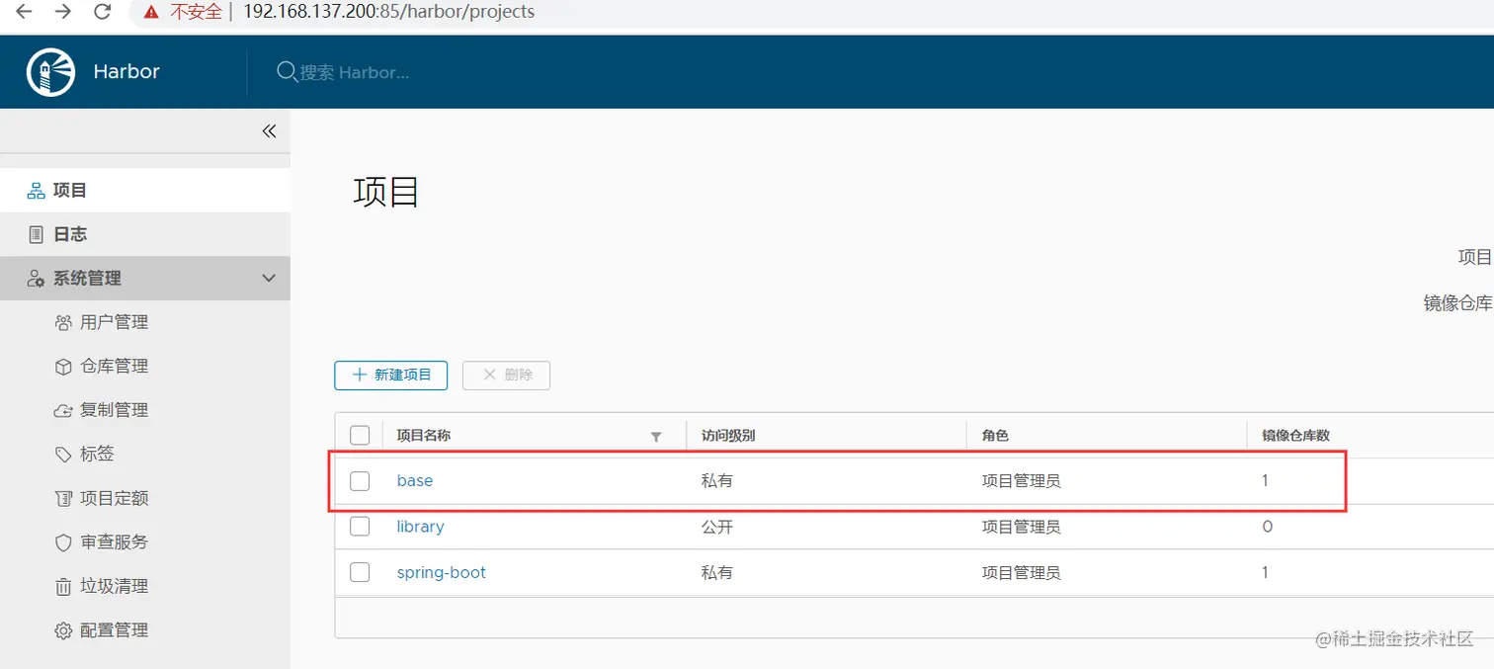Collapse sidebar with double chevron icon

269,131
